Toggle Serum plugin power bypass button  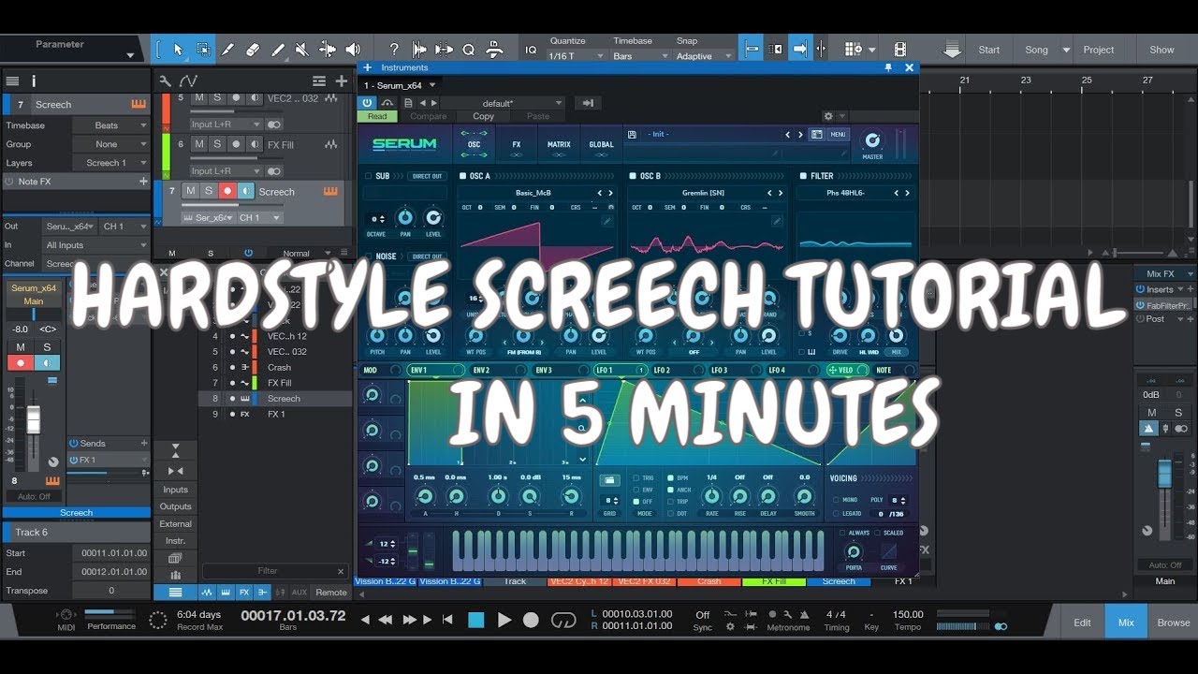[x=367, y=103]
